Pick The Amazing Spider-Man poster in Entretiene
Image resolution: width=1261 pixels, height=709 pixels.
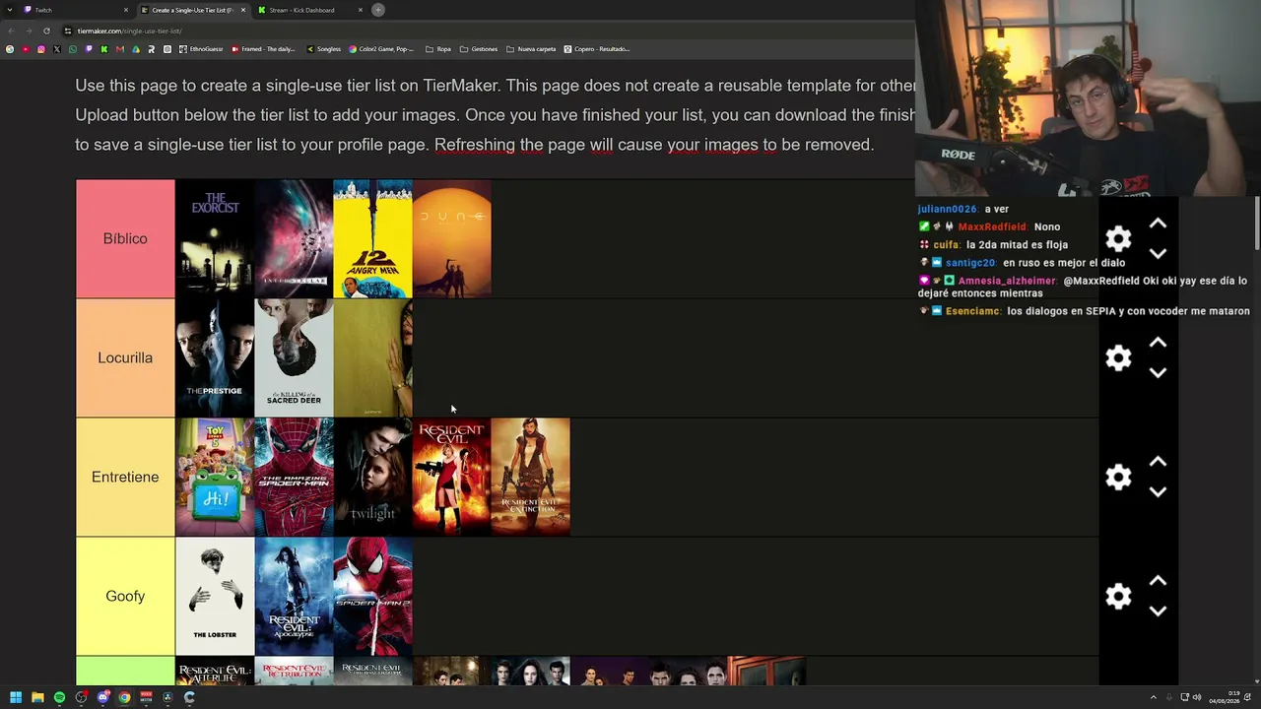294,478
